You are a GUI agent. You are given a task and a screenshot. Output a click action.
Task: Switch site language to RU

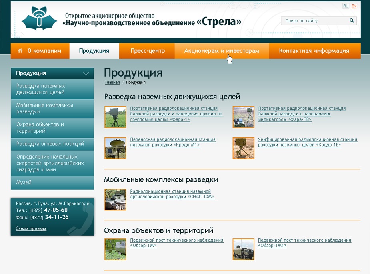pyautogui.click(x=346, y=6)
